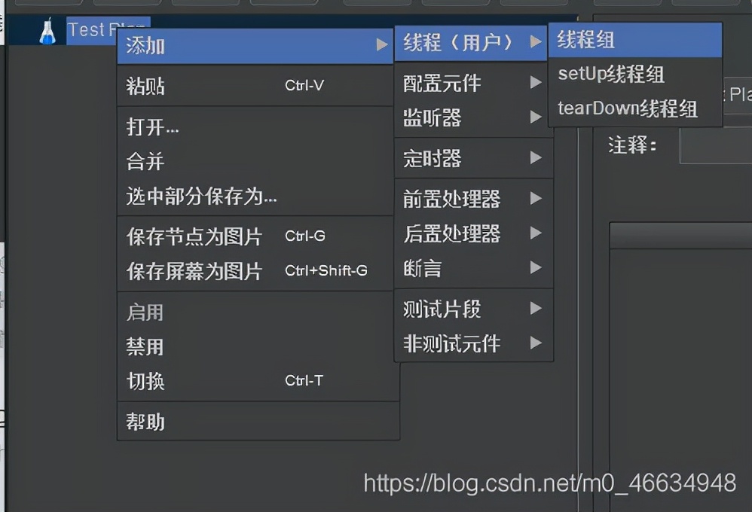Image resolution: width=752 pixels, height=512 pixels.
Task: Disable the node via 禁用
Action: [x=145, y=347]
